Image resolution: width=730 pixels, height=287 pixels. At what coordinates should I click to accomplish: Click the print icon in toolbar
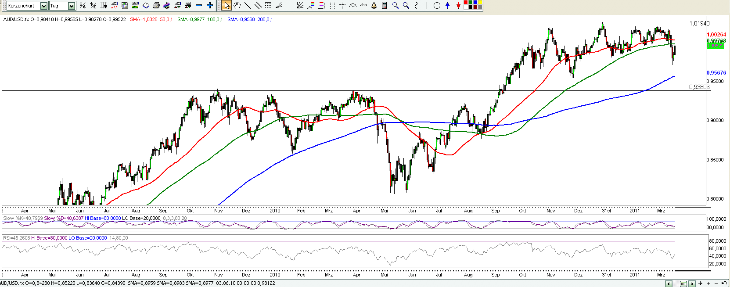[x=156, y=5]
